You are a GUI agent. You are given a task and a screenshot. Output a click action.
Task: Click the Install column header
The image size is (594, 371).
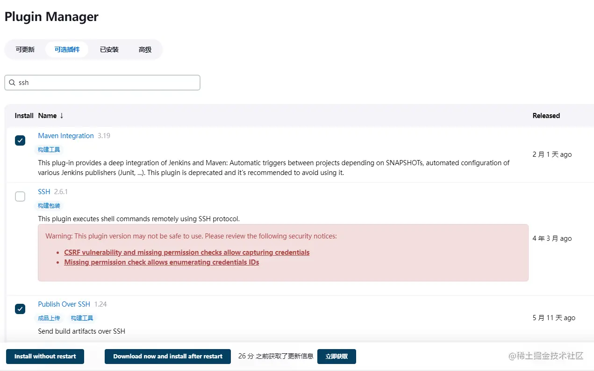24,116
